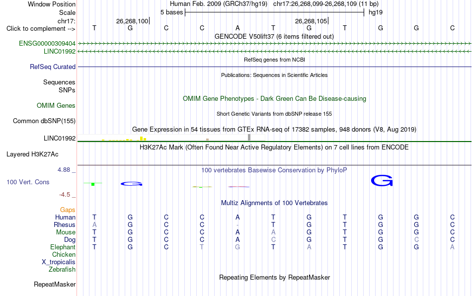
Task: Select the Common dbSNP(155) track label
Action: (44, 121)
